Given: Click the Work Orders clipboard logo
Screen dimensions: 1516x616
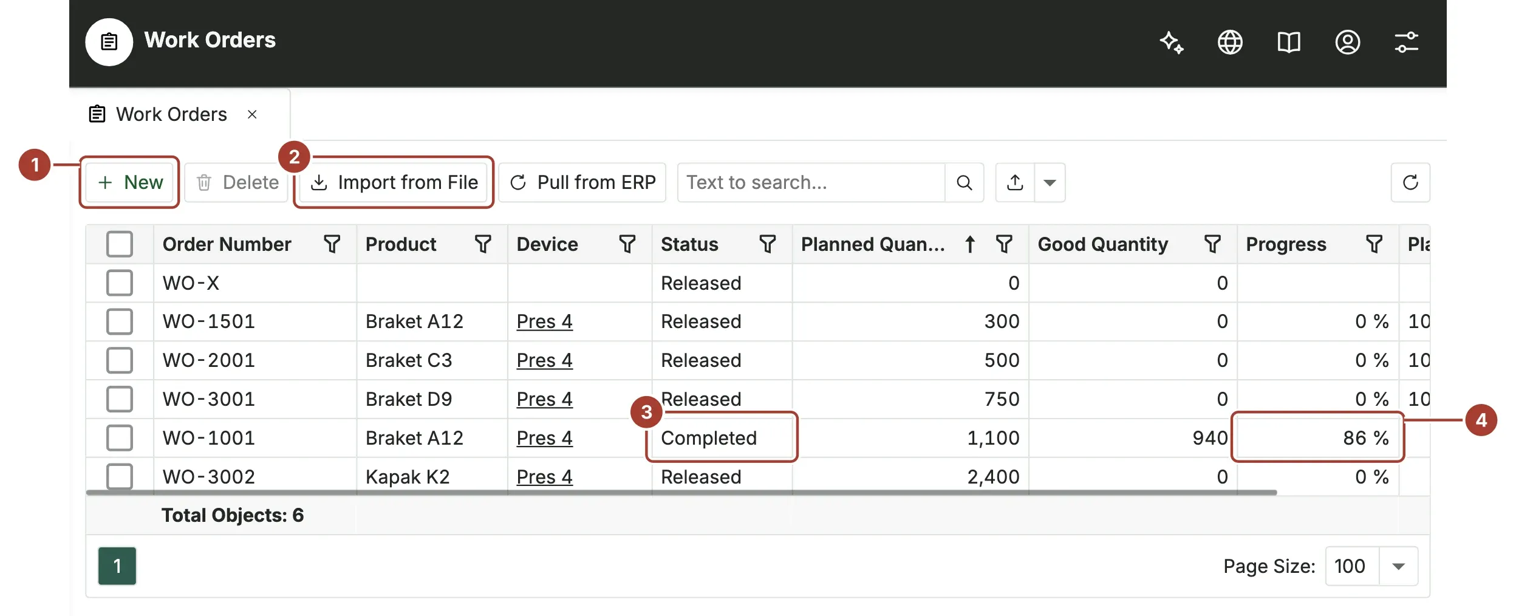Looking at the screenshot, I should (x=109, y=41).
